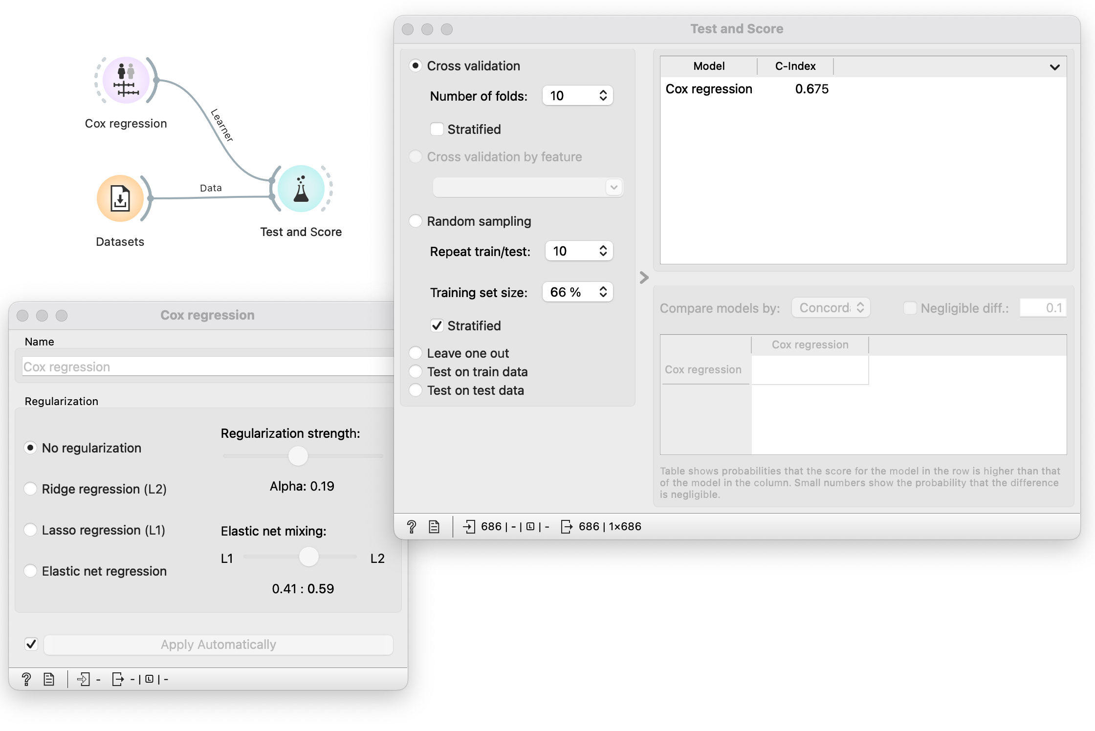Open help in Cox regression window
Viewport: 1095px width, 731px height.
26,679
